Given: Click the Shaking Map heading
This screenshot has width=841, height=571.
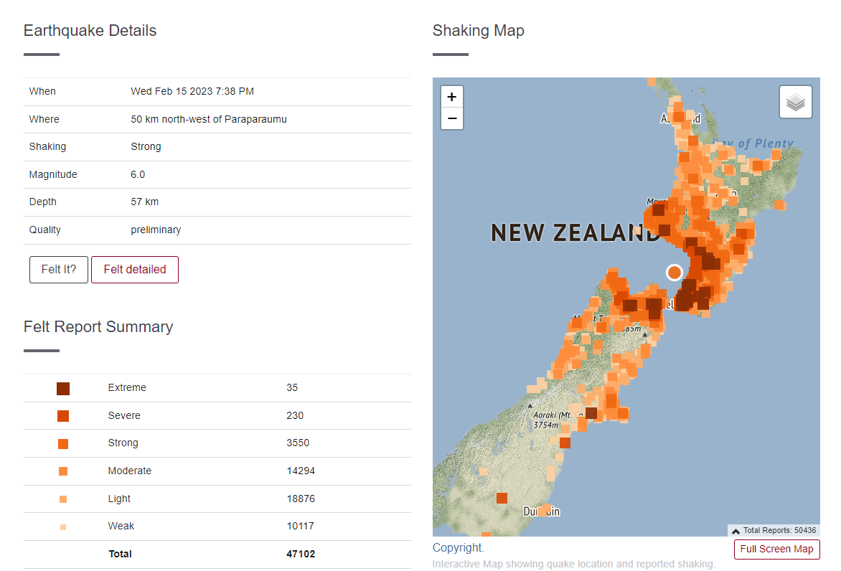Looking at the screenshot, I should [x=479, y=31].
